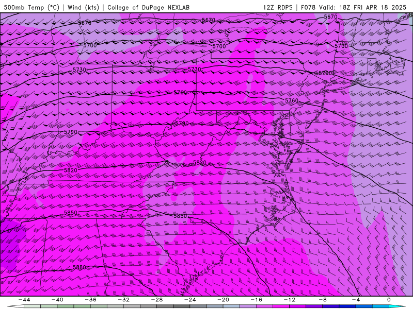Click the "F078 Valid:" forecast hour text
Screen dimensions: 413x309
click(x=319, y=7)
